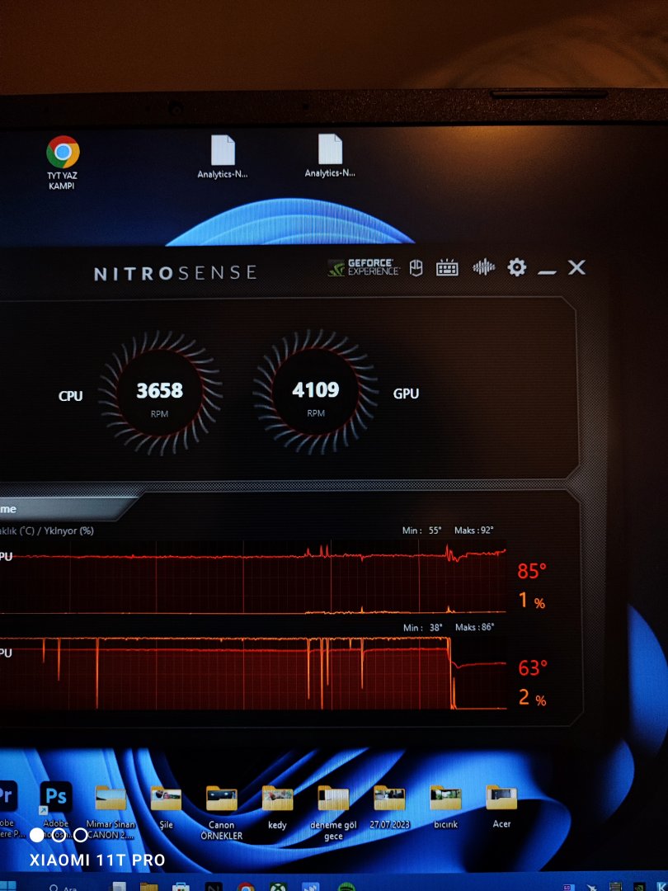The width and height of the screenshot is (668, 891).
Task: Open the keyboard settings icon in NitroSense
Action: coord(447,267)
